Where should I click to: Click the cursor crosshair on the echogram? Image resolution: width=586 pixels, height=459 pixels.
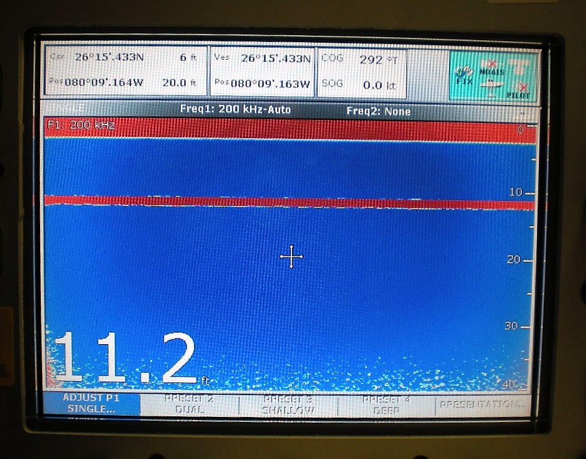[291, 256]
